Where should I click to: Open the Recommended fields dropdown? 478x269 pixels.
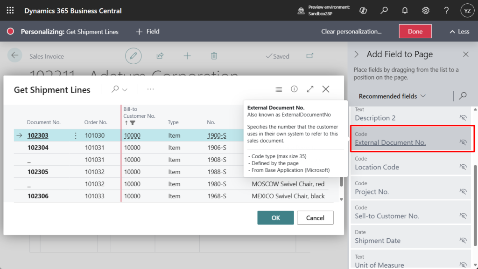coord(392,96)
